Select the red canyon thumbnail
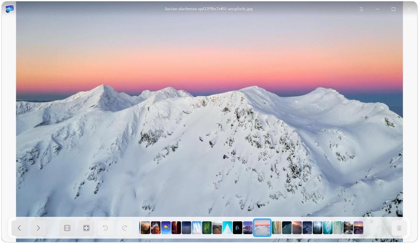The height and width of the screenshot is (244, 419). [x=176, y=228]
